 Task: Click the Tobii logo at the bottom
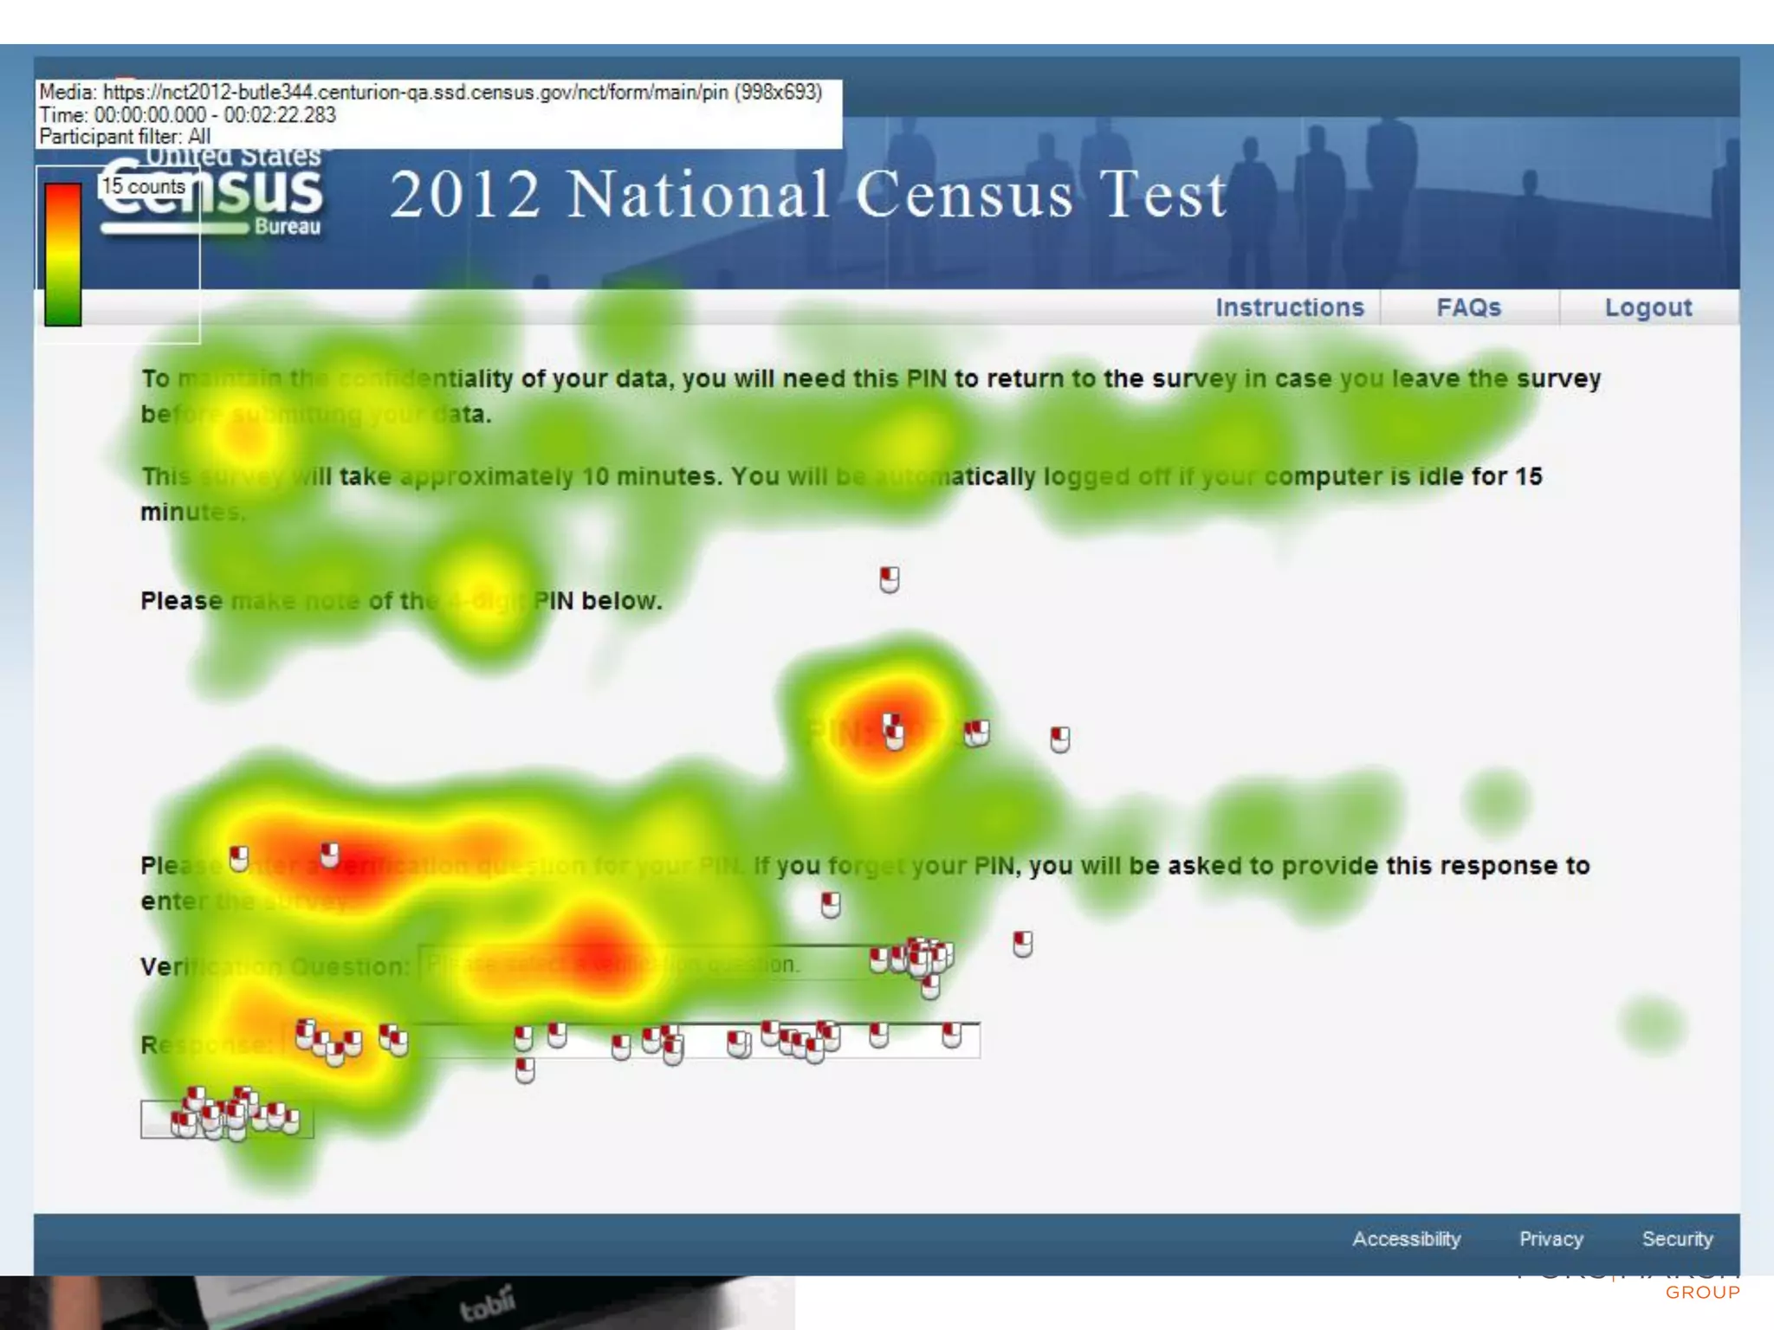coord(487,1305)
